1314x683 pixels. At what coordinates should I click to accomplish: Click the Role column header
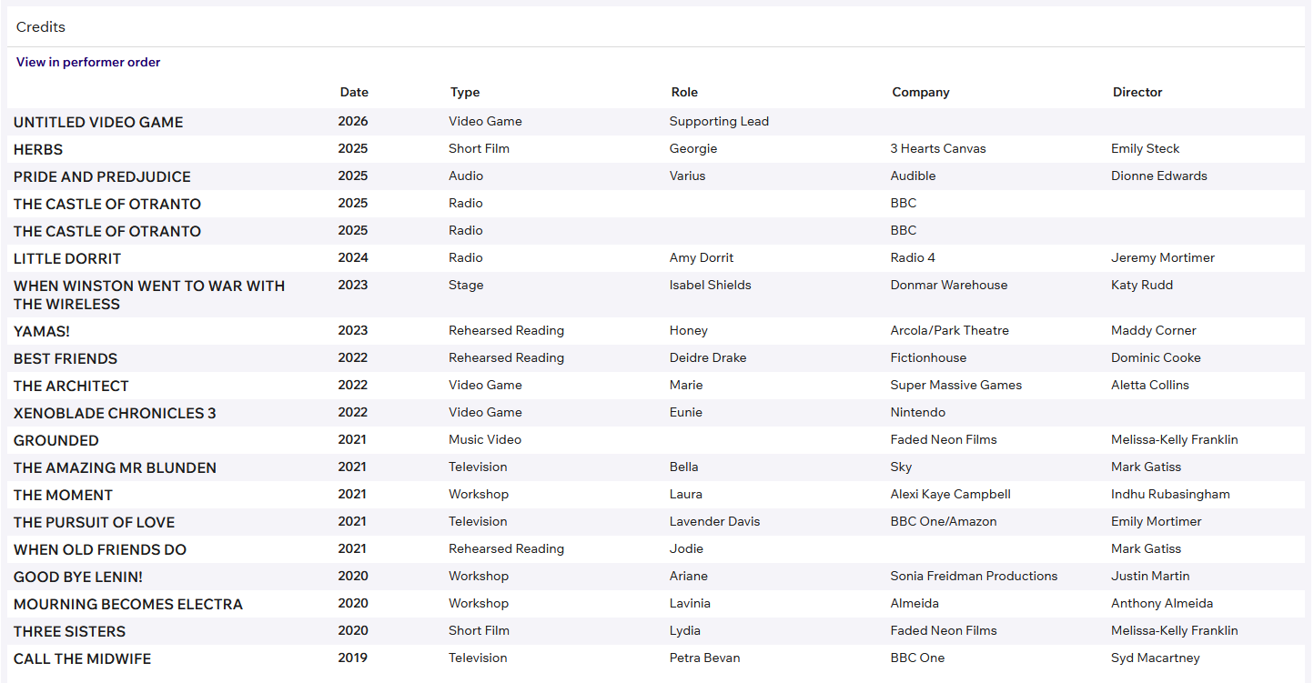[684, 92]
